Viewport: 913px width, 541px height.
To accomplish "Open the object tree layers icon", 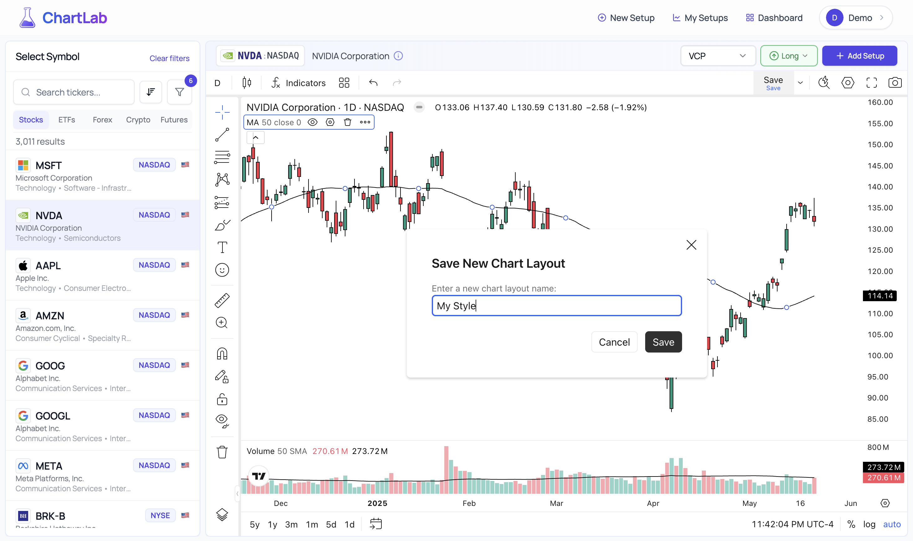I will coord(222,514).
